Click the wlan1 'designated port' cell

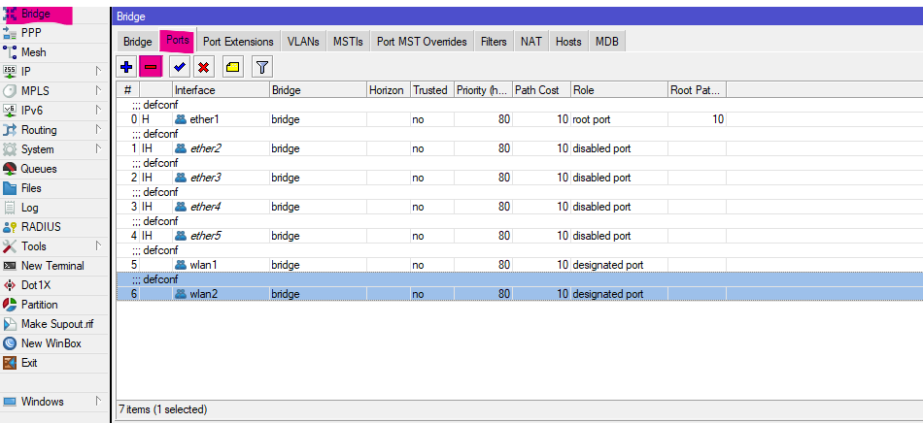pos(619,265)
